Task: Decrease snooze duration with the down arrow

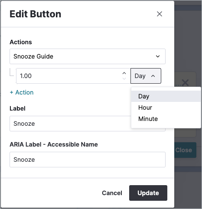Action: (x=124, y=78)
